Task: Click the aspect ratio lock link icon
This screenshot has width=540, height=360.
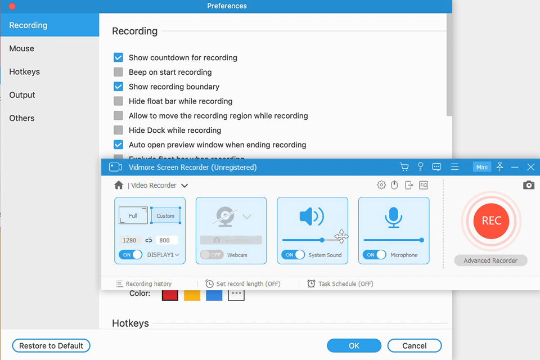Action: click(148, 240)
